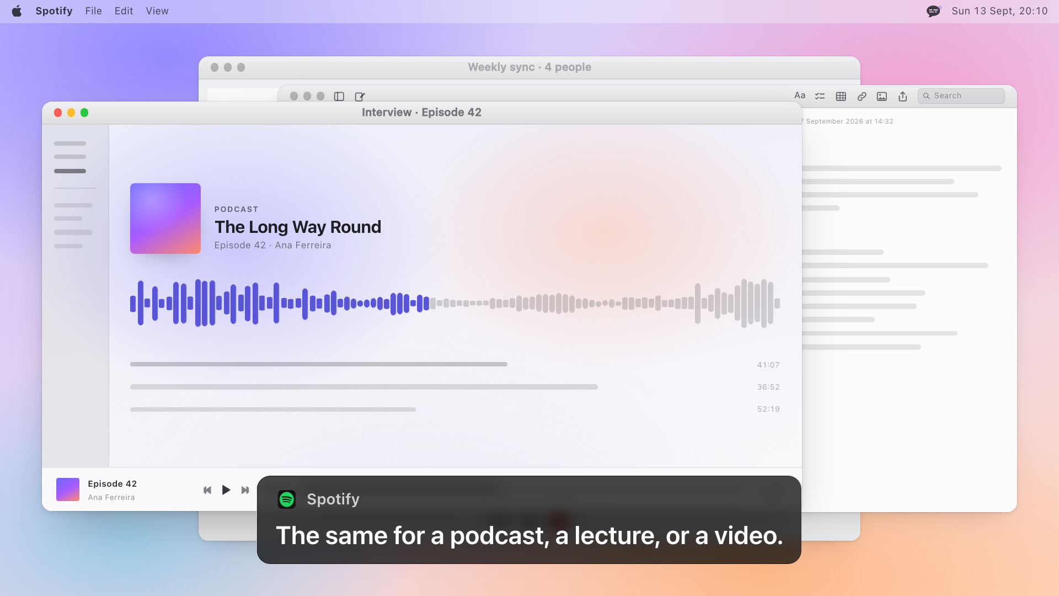Click Ana Ferreira in the player bar
1059x596 pixels.
coord(111,497)
